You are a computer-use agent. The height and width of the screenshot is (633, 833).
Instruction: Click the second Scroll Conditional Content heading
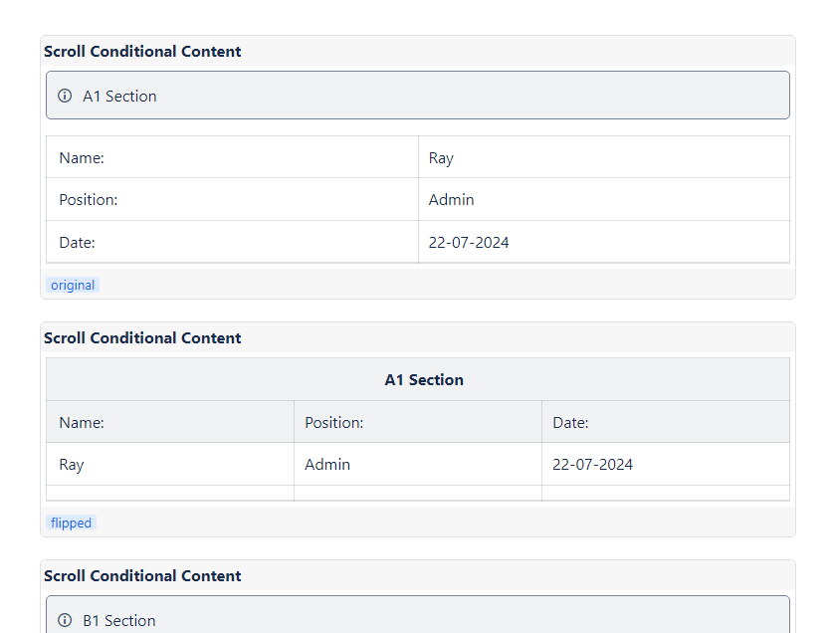coord(142,337)
